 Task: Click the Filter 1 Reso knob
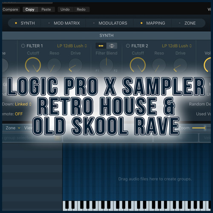click(54, 65)
